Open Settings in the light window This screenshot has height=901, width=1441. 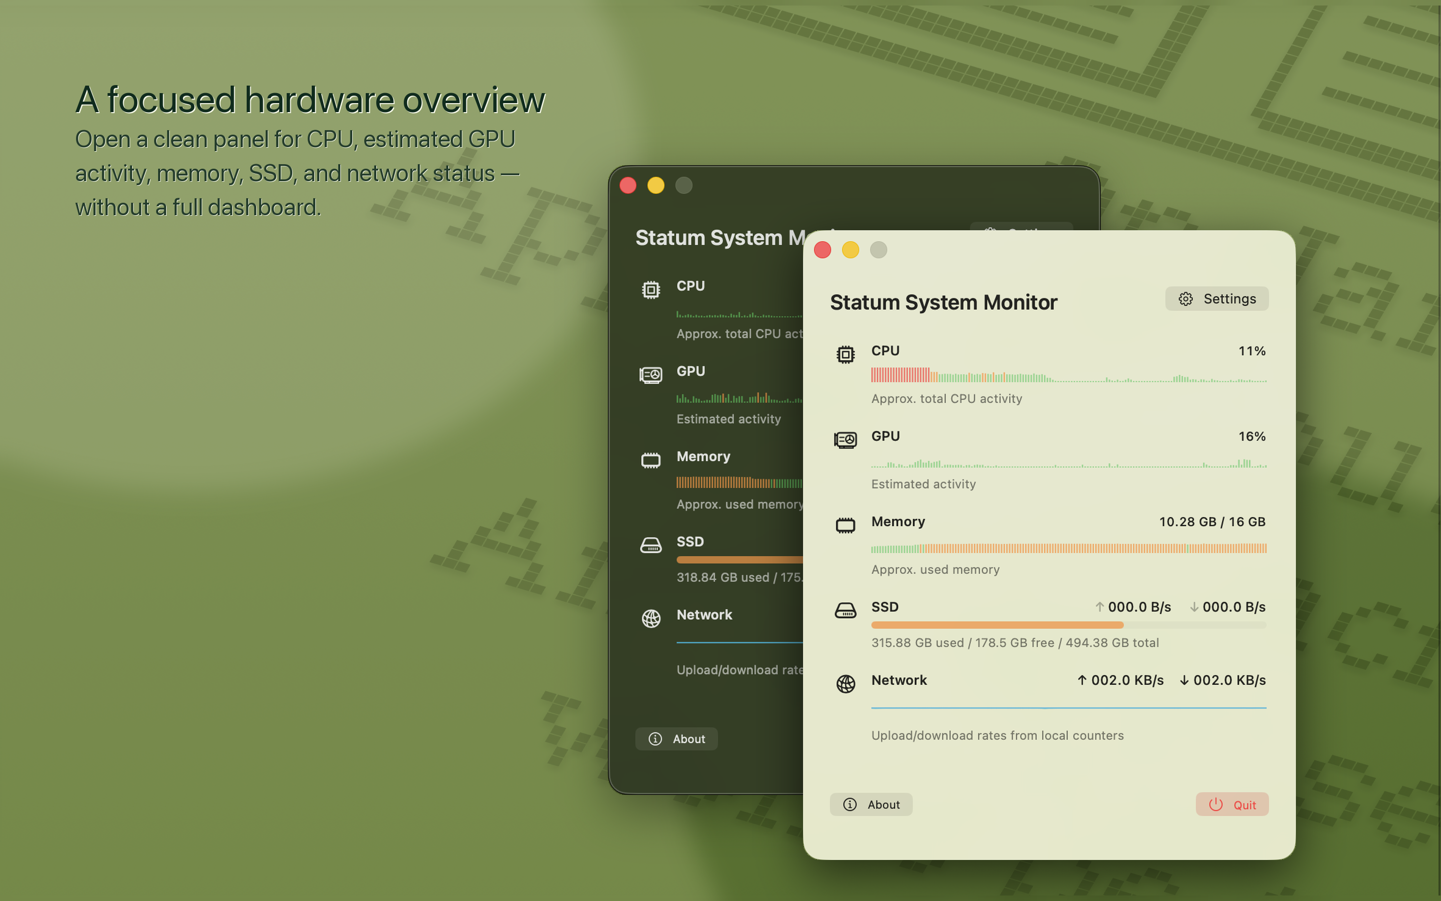pos(1216,298)
